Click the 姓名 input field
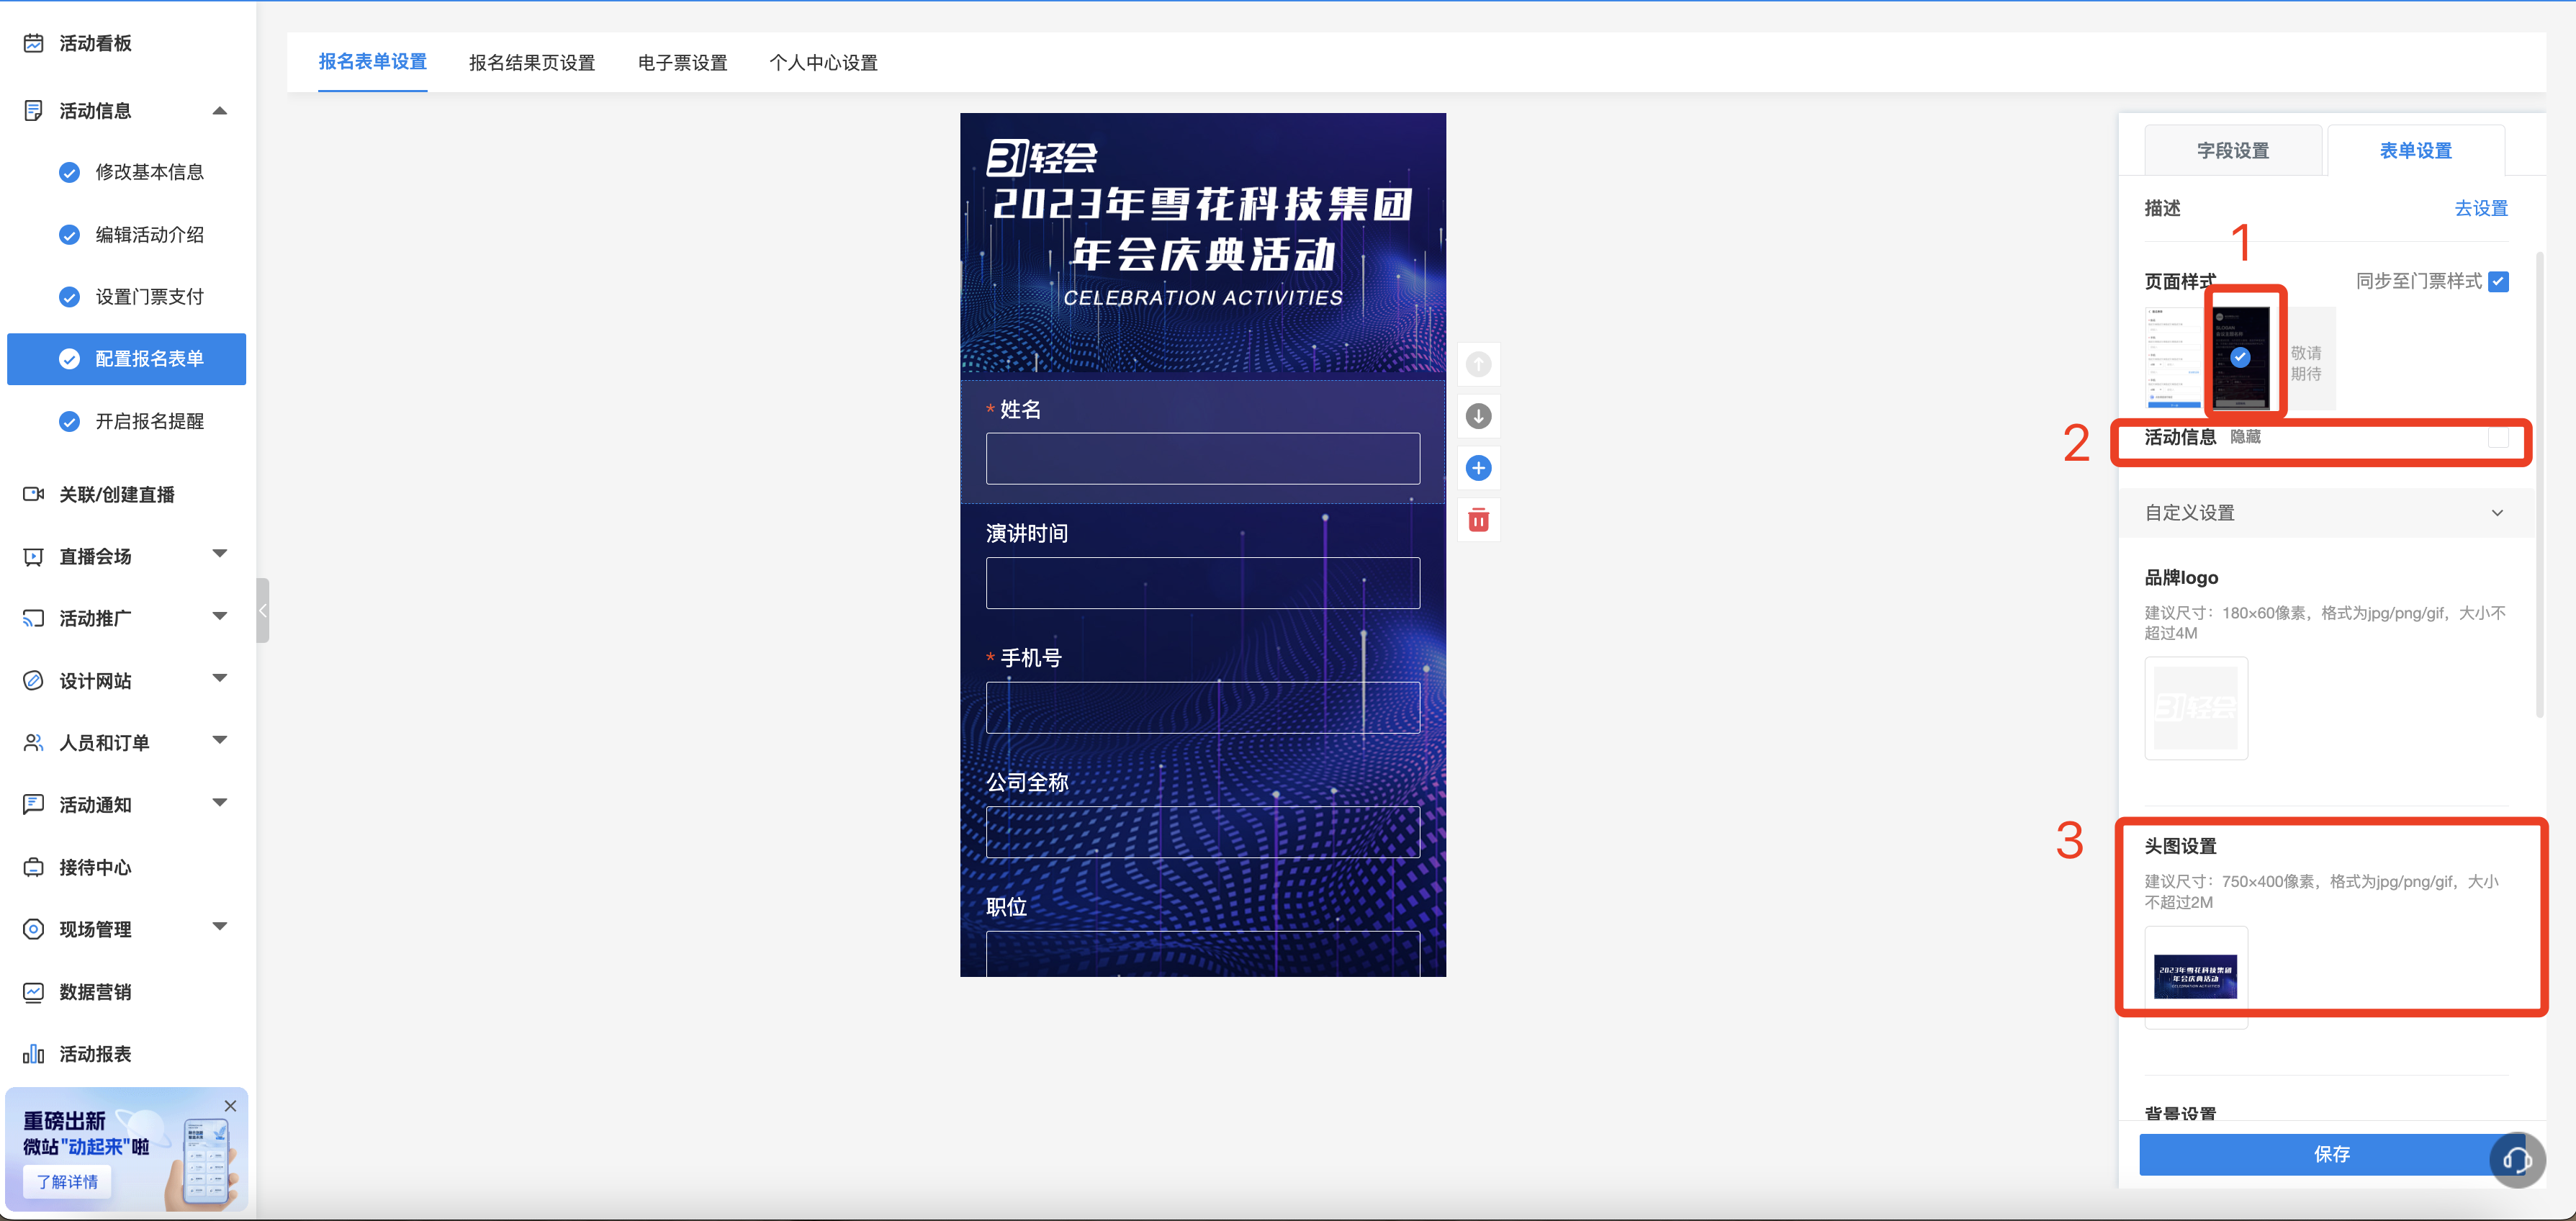This screenshot has width=2576, height=1221. click(1203, 458)
